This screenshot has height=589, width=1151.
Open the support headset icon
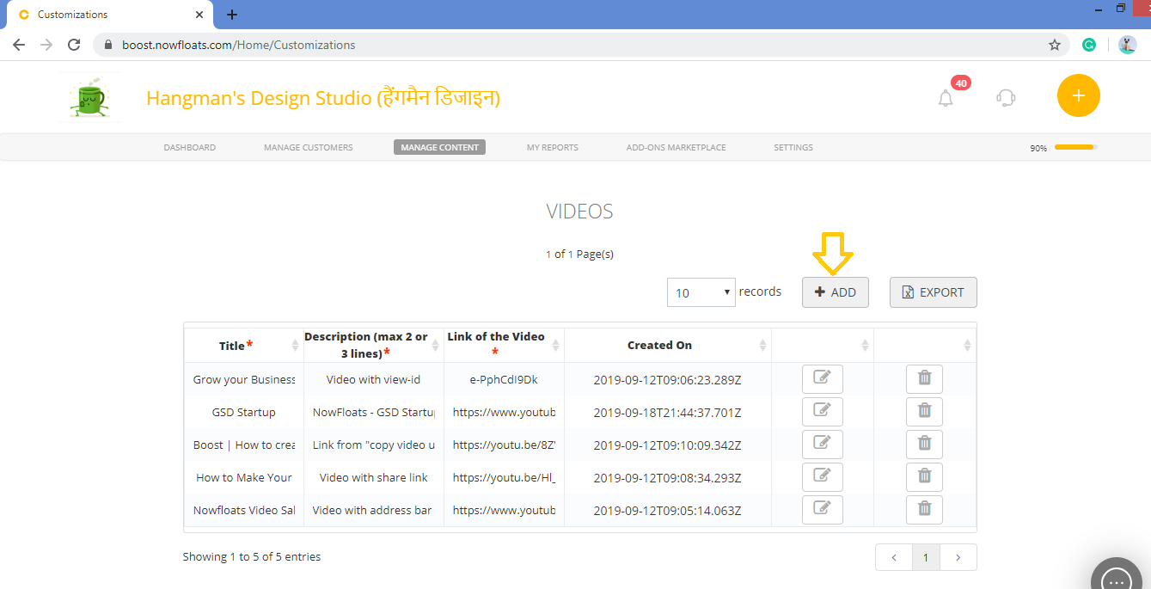pyautogui.click(x=1006, y=97)
